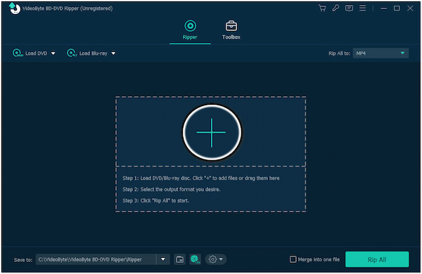Open the shopping cart purchase icon
Viewport: 422px width, 274px height.
tap(322, 8)
